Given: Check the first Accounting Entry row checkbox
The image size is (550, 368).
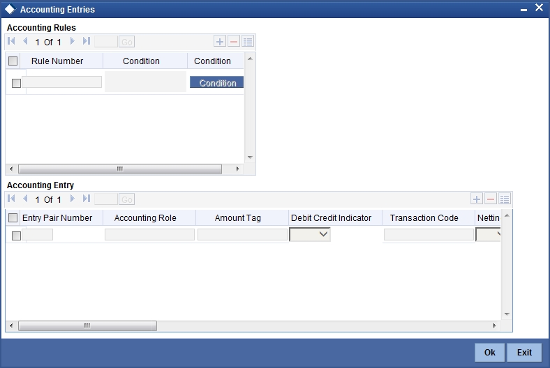Looking at the screenshot, I should [x=16, y=236].
